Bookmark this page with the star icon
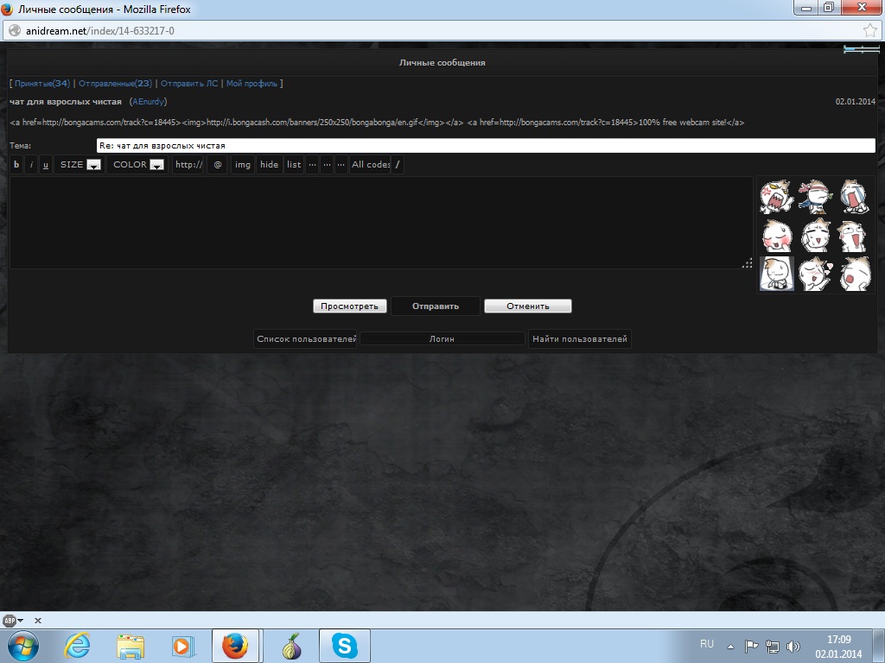 click(869, 30)
